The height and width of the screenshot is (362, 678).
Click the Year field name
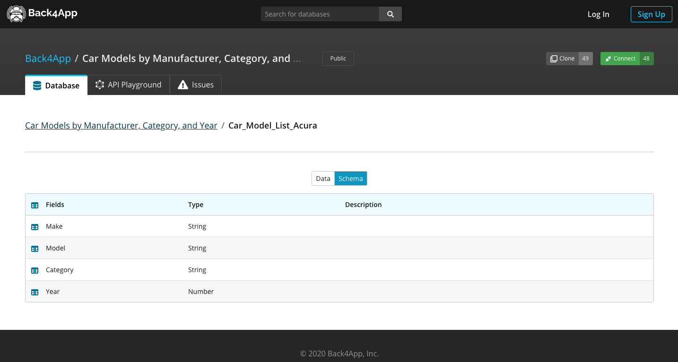(53, 292)
